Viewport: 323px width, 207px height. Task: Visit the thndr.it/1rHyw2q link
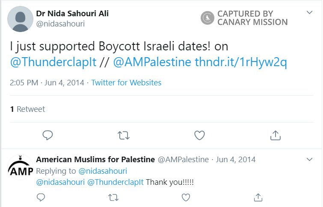[x=240, y=62]
